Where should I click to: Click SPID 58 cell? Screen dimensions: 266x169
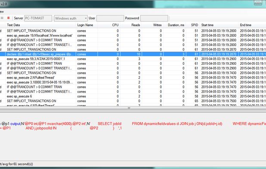(196, 97)
